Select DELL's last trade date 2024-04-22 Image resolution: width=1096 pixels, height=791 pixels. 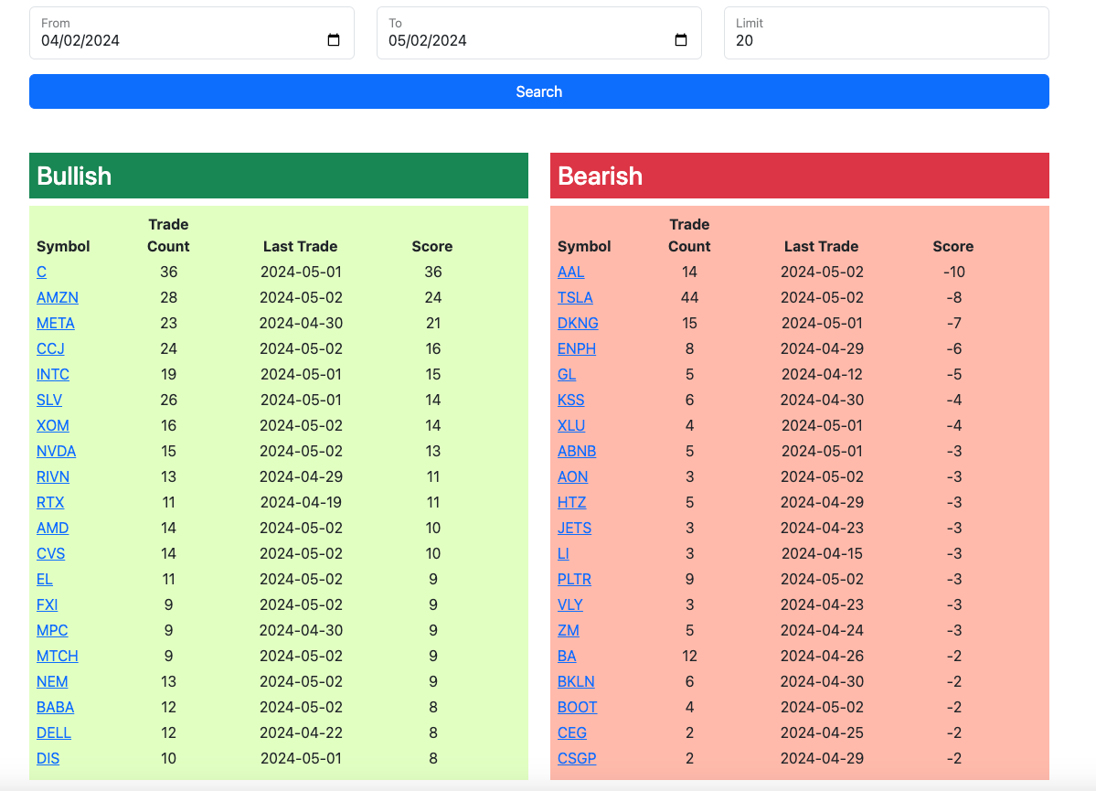302,733
